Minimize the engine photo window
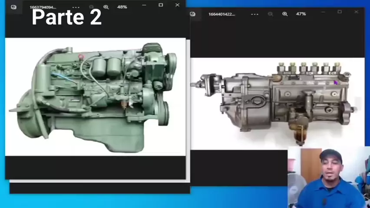The height and width of the screenshot is (208, 370). [144, 5]
